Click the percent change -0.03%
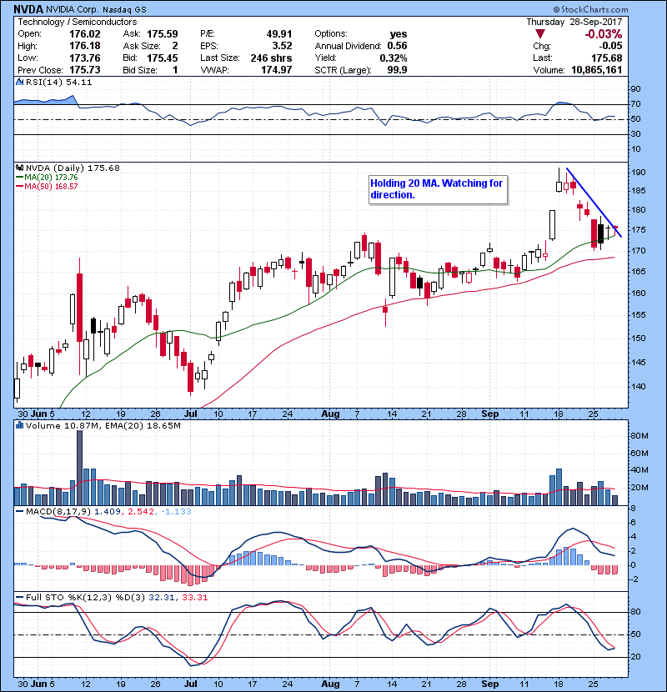The height and width of the screenshot is (692, 667). 604,34
